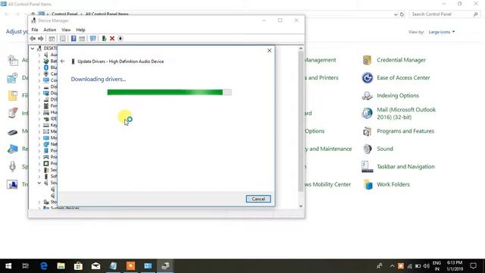The image size is (485, 273).
Task: Click the refresh icon in Control Panel address bar
Action: pos(402,14)
